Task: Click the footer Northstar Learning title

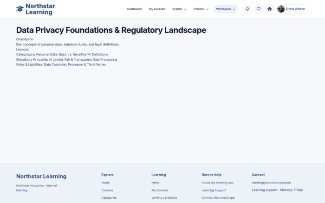Action: (41, 176)
